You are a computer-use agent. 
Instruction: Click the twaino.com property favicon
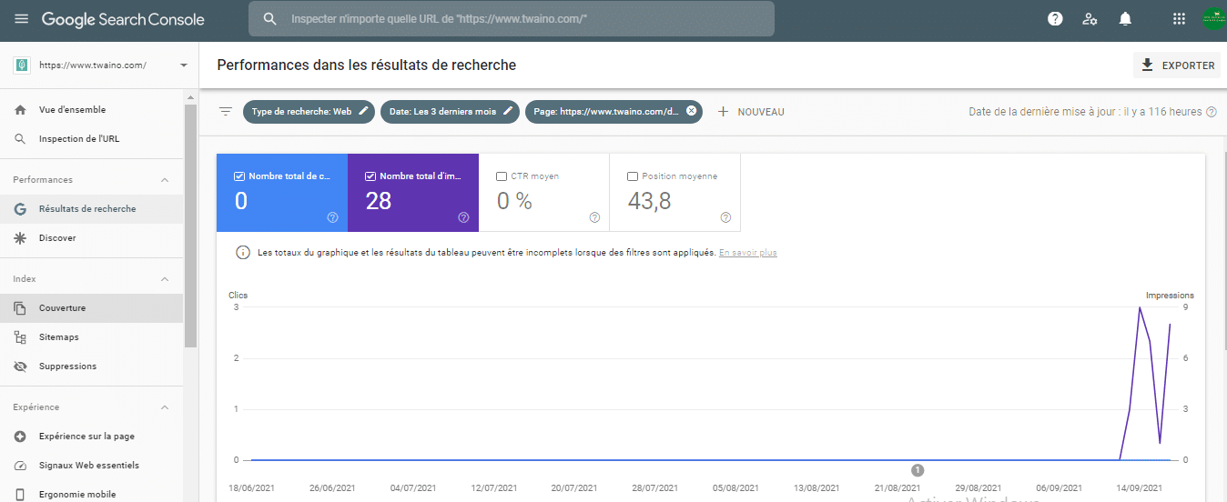click(21, 65)
